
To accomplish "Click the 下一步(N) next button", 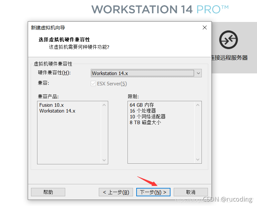I will [153, 192].
